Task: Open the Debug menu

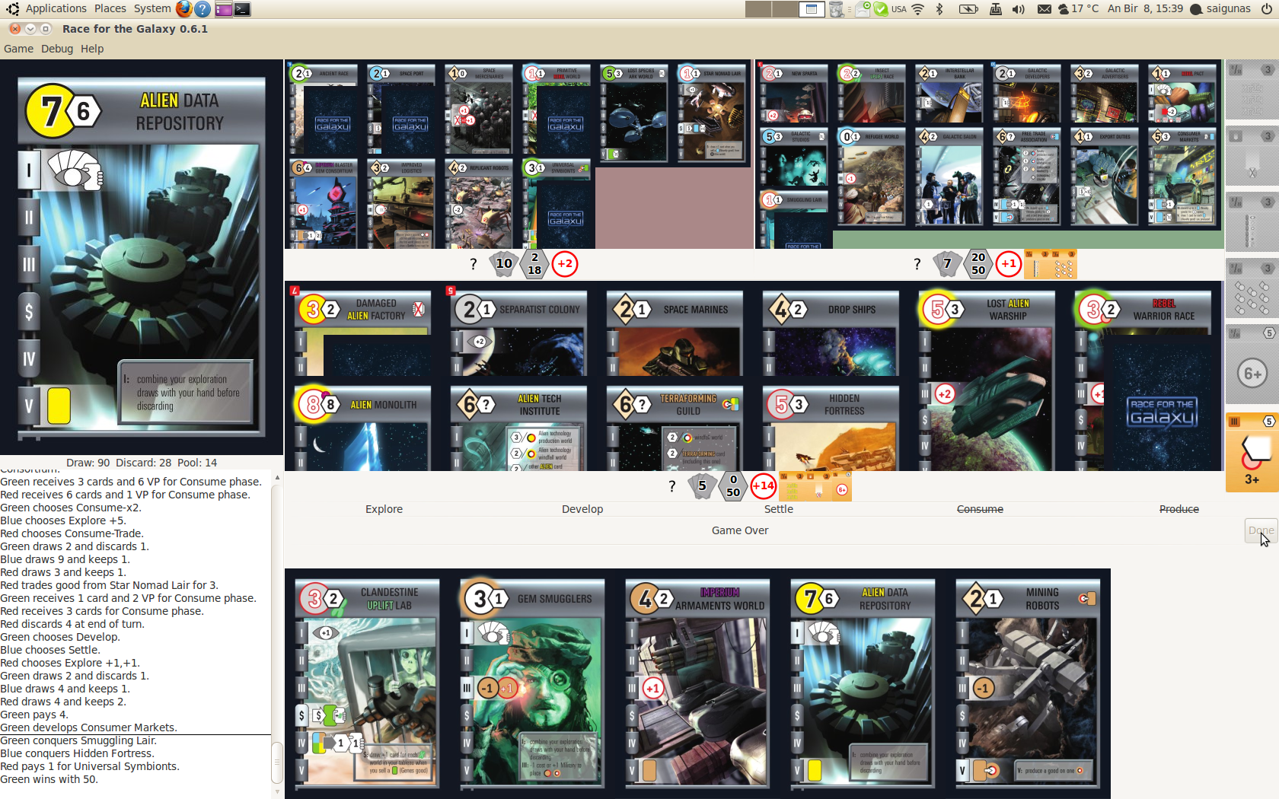Action: pos(57,49)
